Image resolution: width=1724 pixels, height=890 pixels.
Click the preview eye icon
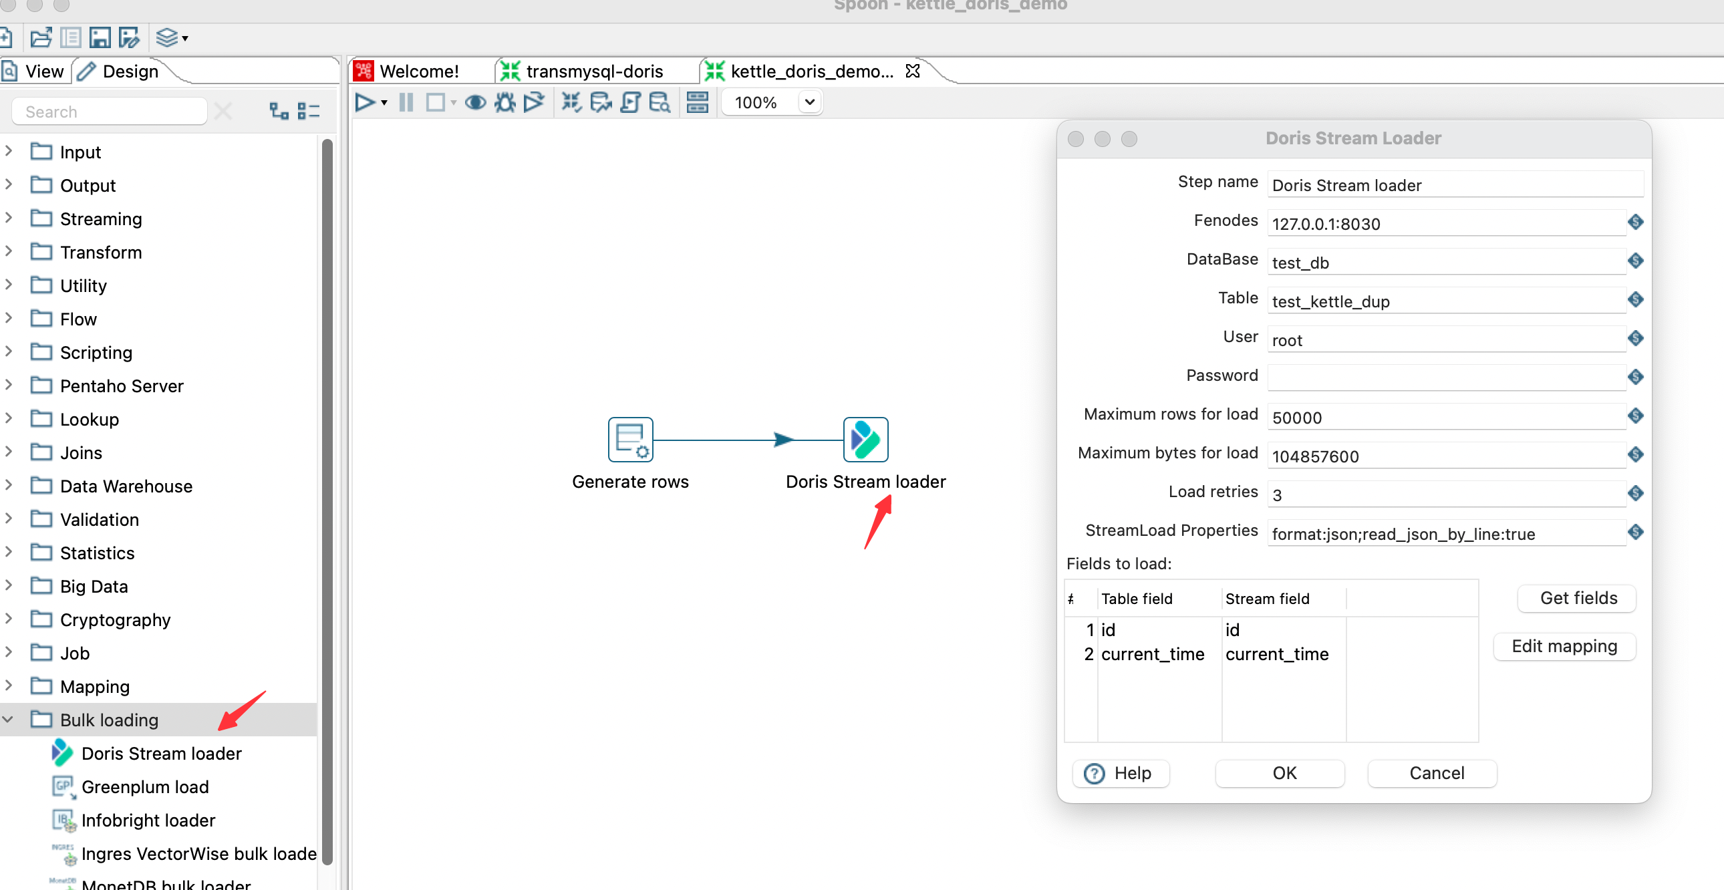(x=475, y=102)
